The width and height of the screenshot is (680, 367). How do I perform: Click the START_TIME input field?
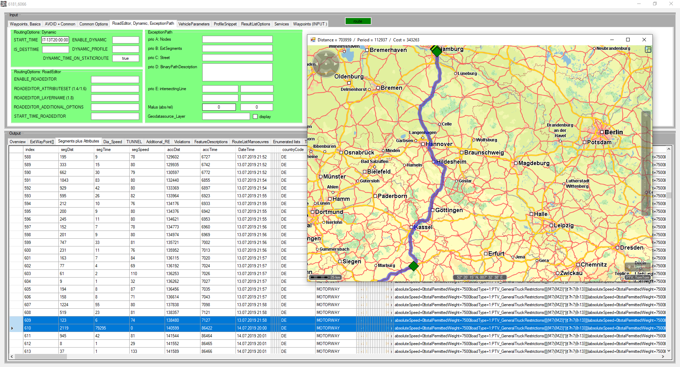pyautogui.click(x=55, y=40)
